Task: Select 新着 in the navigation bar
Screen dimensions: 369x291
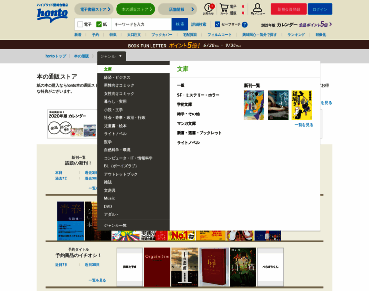Action: click(78, 35)
